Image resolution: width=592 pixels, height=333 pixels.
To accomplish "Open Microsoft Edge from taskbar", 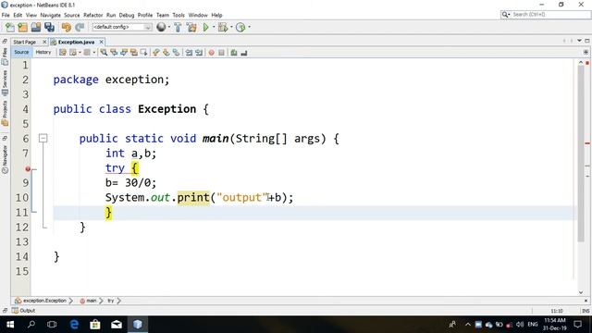I will (74, 325).
